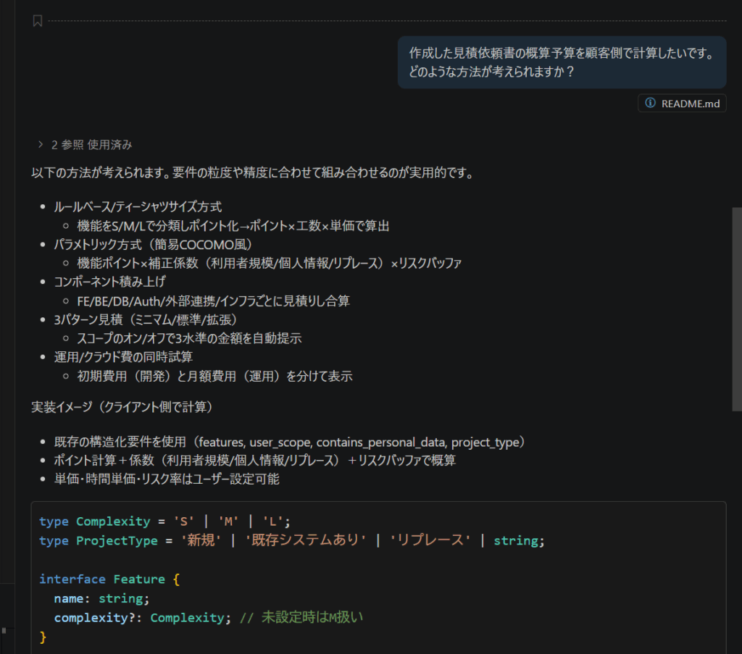Open the README.md attachment

[690, 104]
